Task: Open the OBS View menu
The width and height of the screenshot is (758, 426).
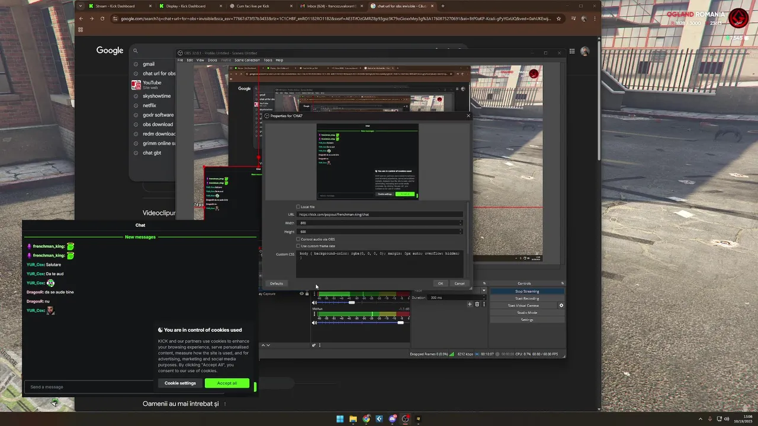Action: click(x=200, y=60)
